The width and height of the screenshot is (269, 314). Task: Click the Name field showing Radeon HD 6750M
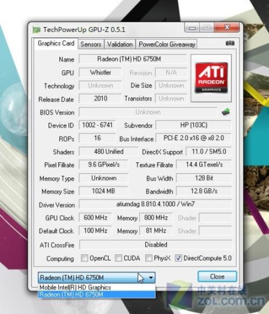[x=133, y=59]
